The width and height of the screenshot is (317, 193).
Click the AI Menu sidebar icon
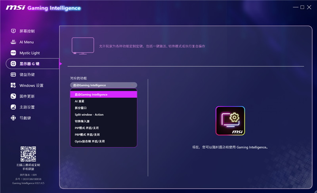pyautogui.click(x=13, y=42)
